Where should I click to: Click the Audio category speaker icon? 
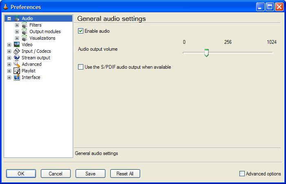[x=17, y=18]
